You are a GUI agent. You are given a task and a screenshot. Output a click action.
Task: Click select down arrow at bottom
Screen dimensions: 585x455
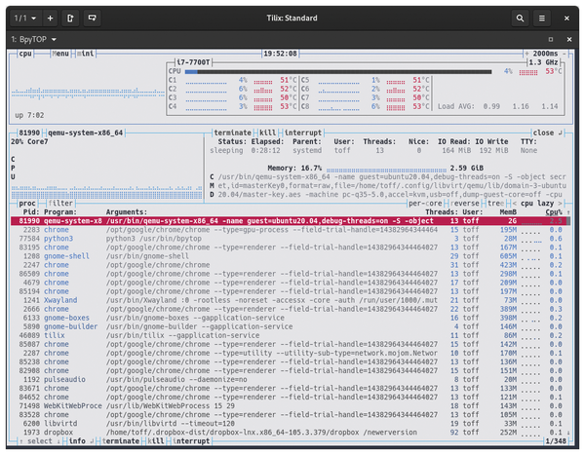[x=58, y=441]
